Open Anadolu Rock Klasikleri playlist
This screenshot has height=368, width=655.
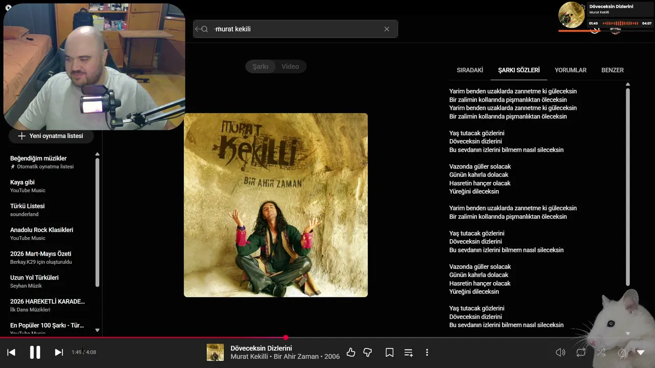click(x=49, y=234)
